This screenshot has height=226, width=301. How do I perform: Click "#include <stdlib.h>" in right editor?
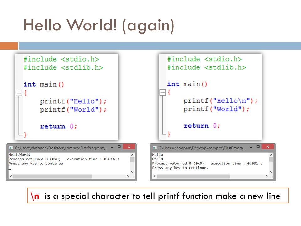pyautogui.click(x=207, y=67)
